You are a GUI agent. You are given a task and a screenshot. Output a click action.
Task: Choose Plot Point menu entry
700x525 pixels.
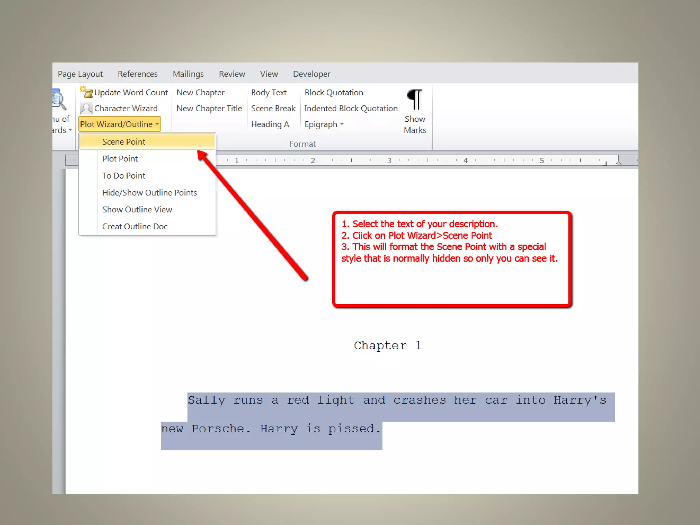[x=120, y=159]
